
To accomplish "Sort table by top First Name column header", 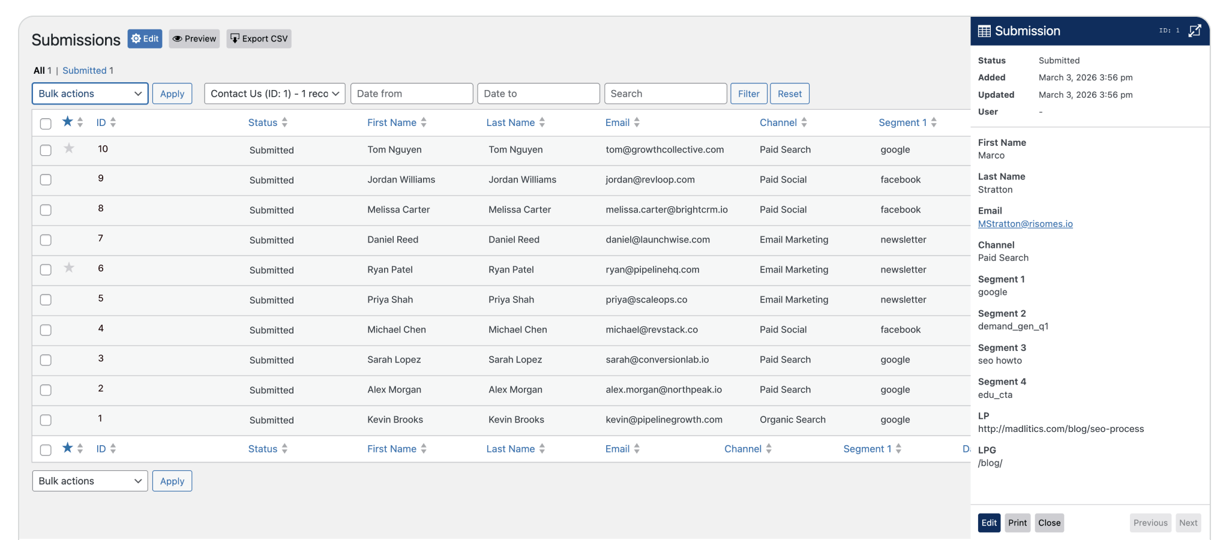I will coord(392,122).
